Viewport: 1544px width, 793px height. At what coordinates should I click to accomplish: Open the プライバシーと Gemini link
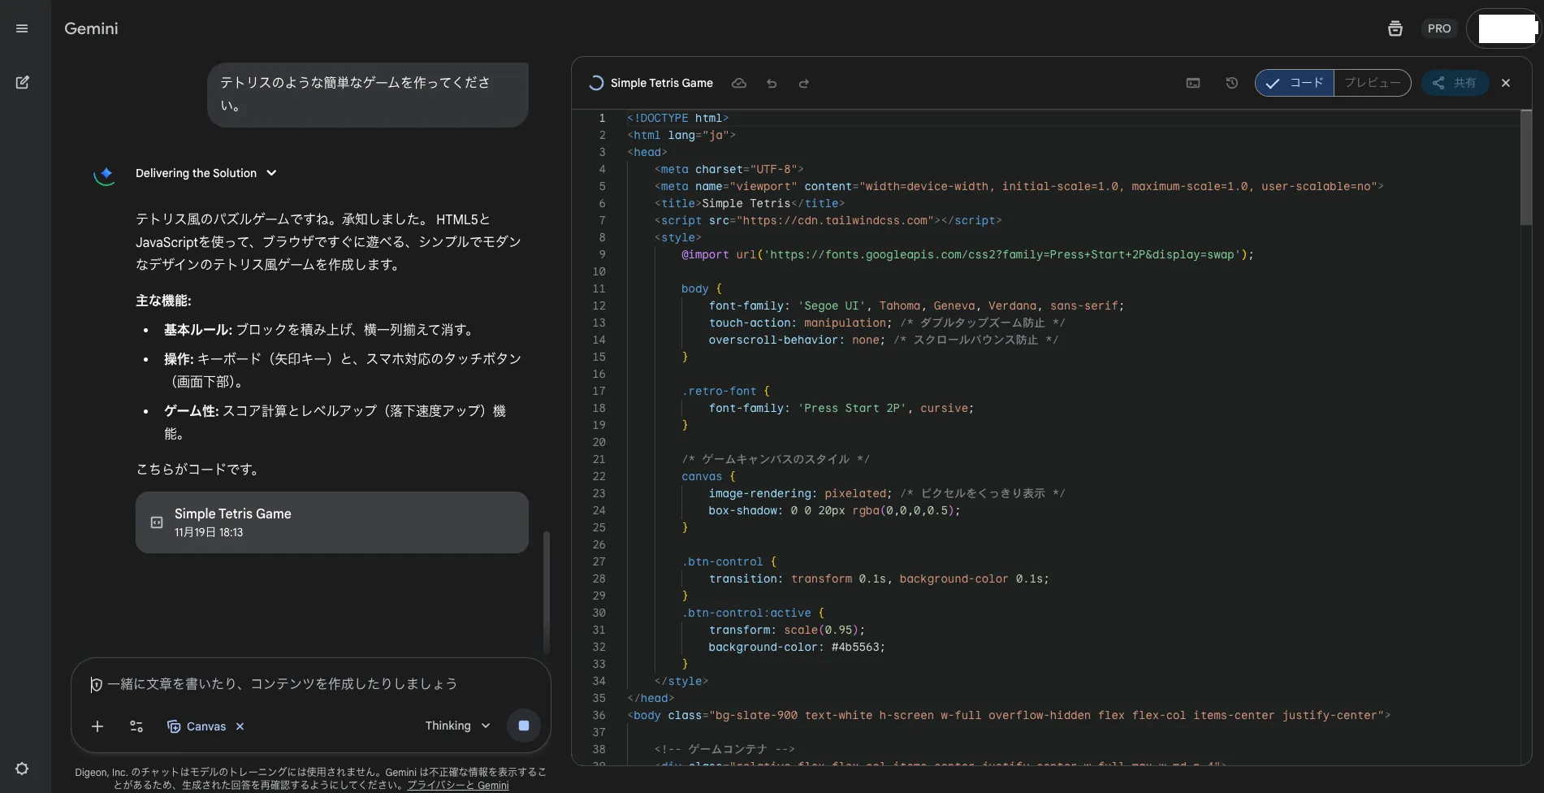tap(457, 785)
